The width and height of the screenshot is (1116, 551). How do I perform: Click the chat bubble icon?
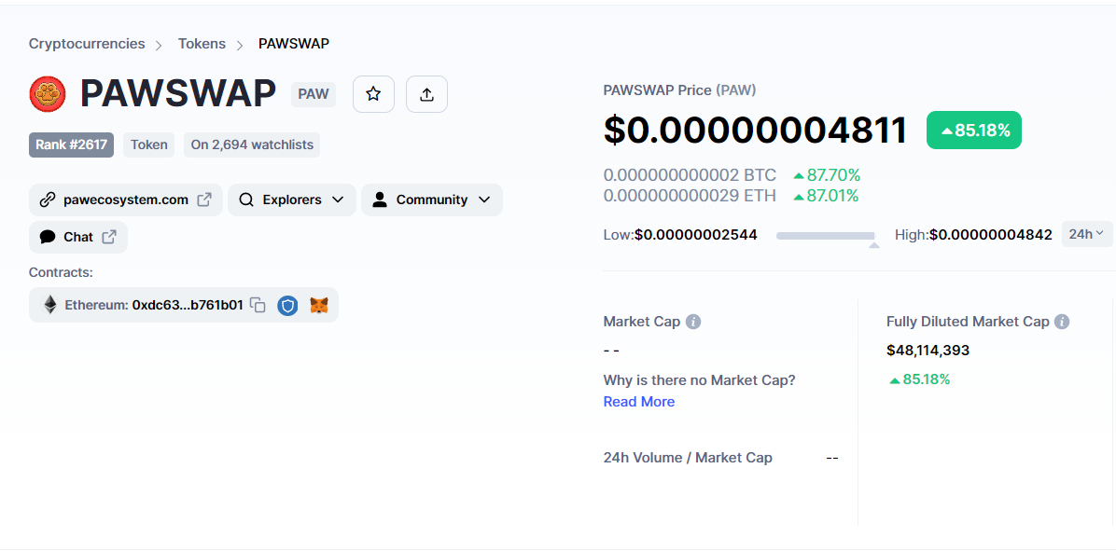[x=48, y=238]
